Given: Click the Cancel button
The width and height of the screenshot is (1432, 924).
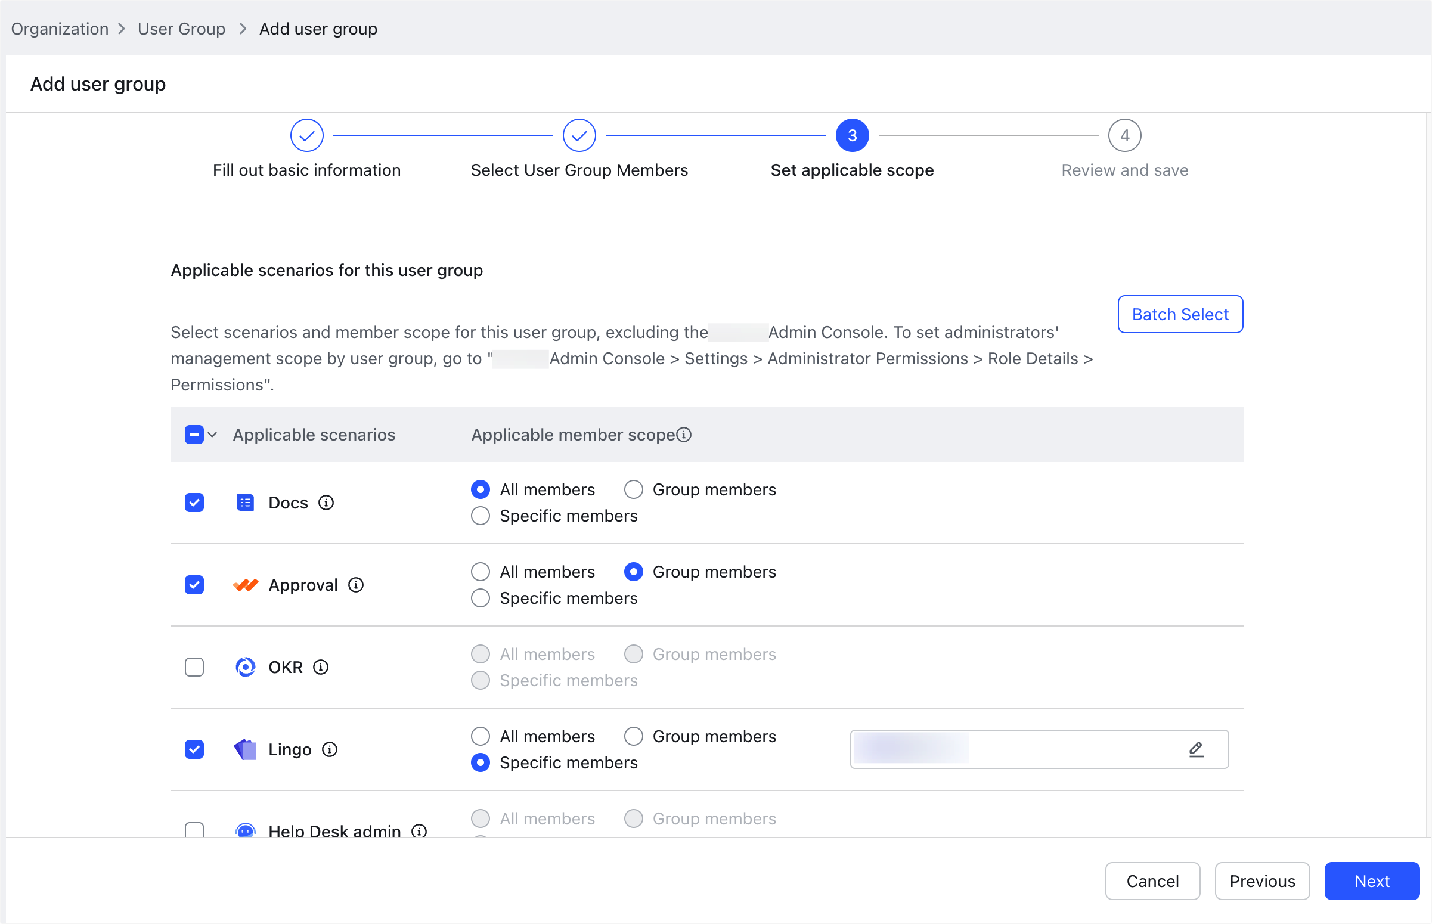Looking at the screenshot, I should coord(1152,881).
